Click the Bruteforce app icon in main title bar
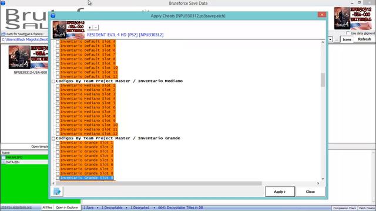The height and width of the screenshot is (211, 376). (3, 3)
